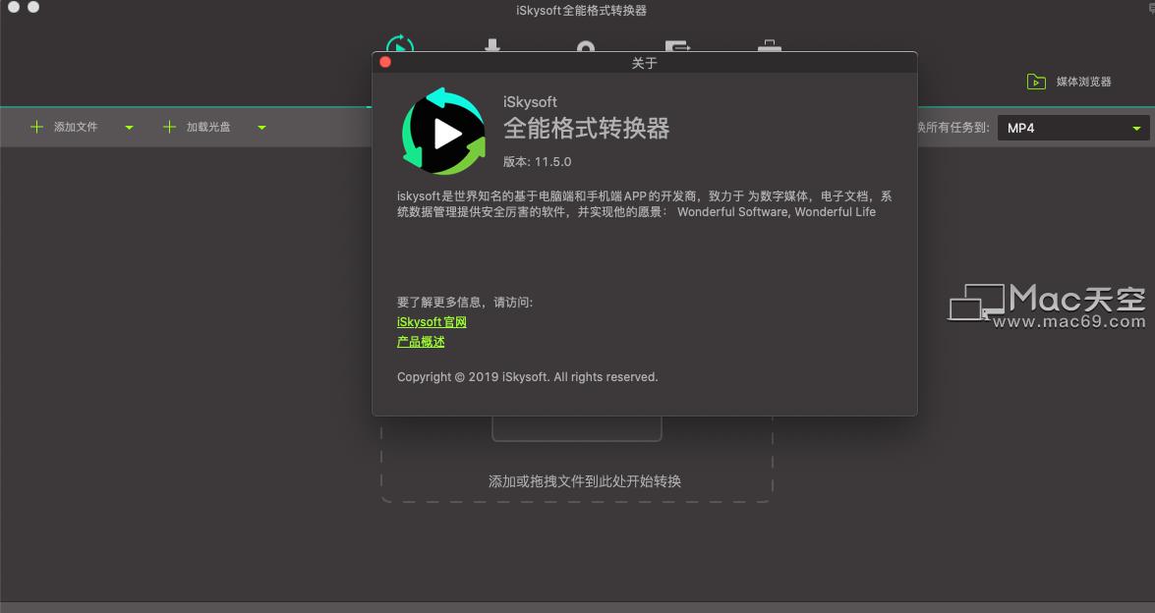
Task: Expand the 加载光盘 dropdown arrow
Action: coord(260,128)
